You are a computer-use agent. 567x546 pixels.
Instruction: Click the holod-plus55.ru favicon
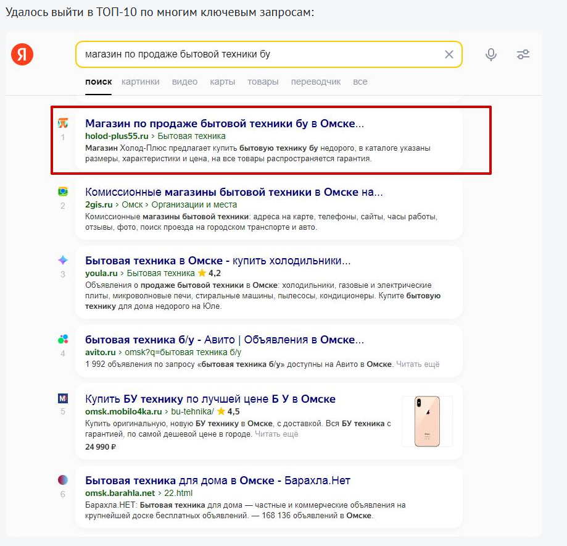(62, 123)
